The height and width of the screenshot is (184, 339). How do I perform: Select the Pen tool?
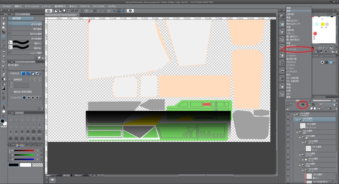(4, 51)
